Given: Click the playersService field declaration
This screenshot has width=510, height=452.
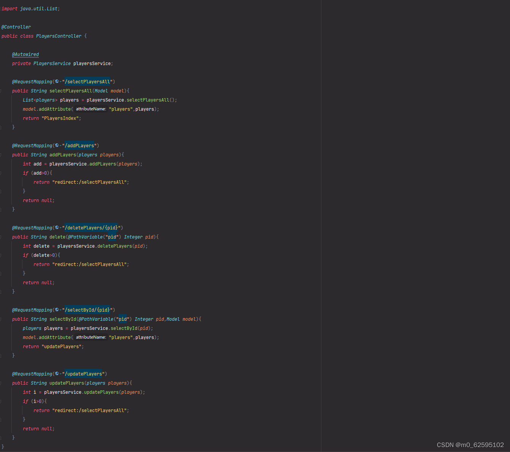Looking at the screenshot, I should click(92, 63).
